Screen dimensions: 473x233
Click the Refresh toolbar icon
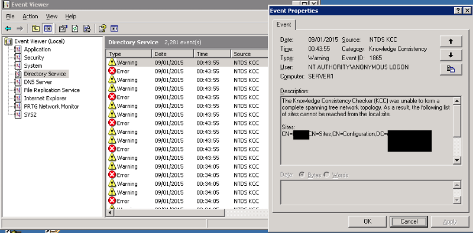coord(75,28)
